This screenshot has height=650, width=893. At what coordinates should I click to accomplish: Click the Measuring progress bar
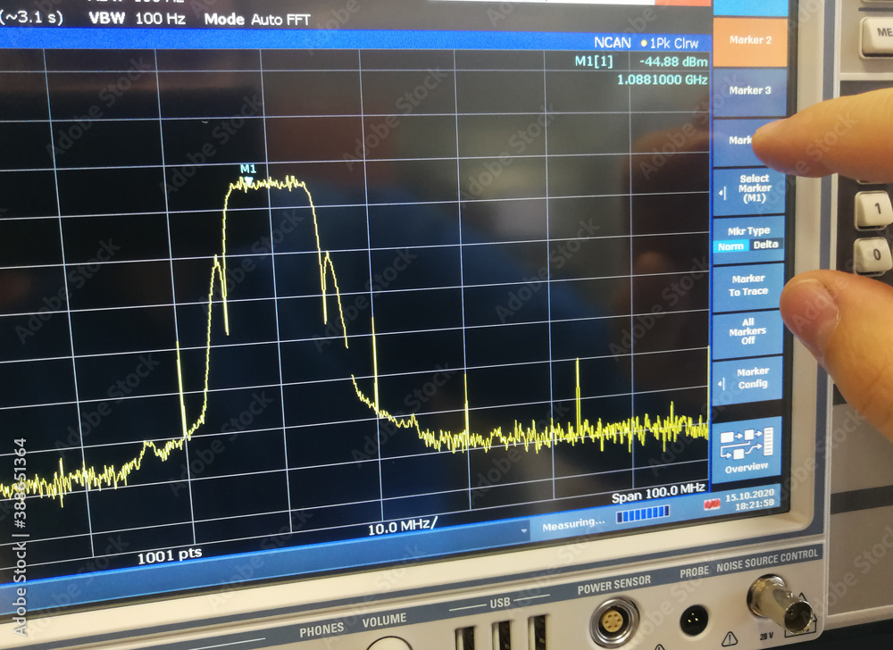pyautogui.click(x=642, y=514)
